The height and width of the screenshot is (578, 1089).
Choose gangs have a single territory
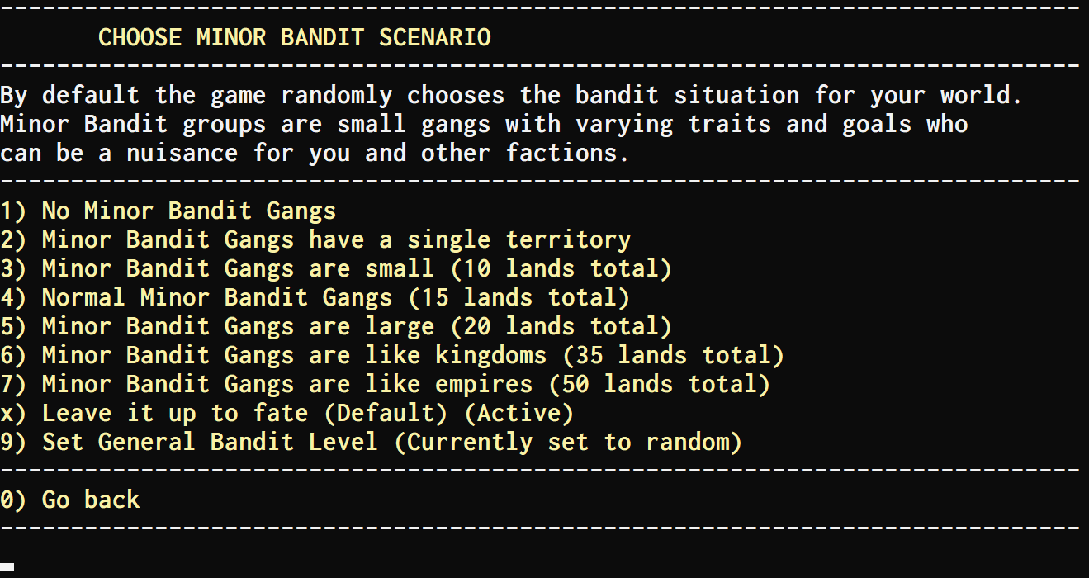coord(315,239)
